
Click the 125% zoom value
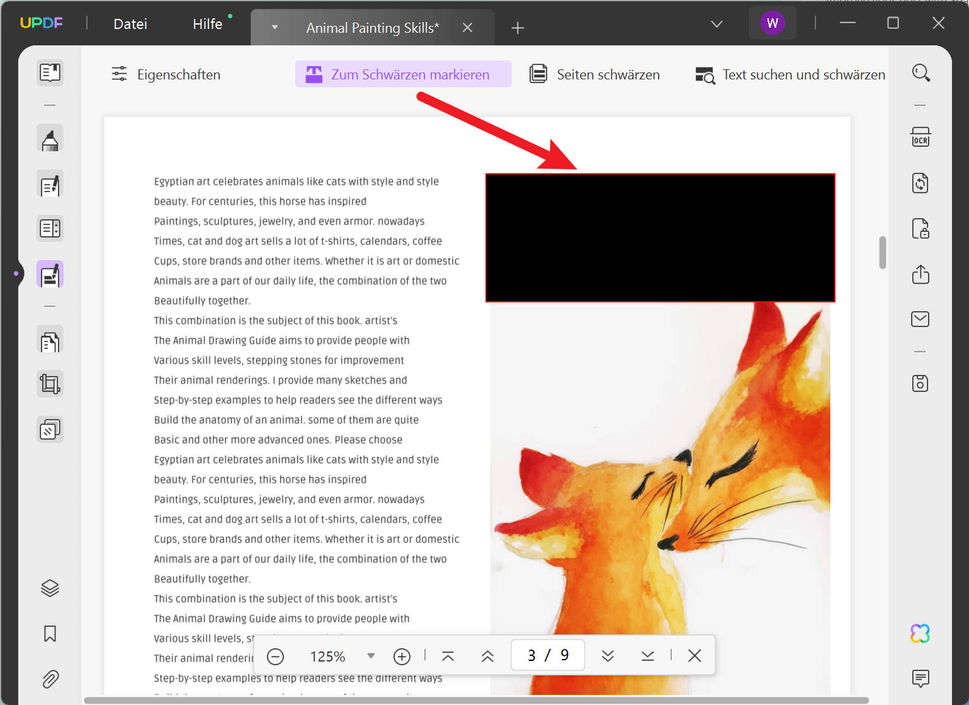coord(327,656)
